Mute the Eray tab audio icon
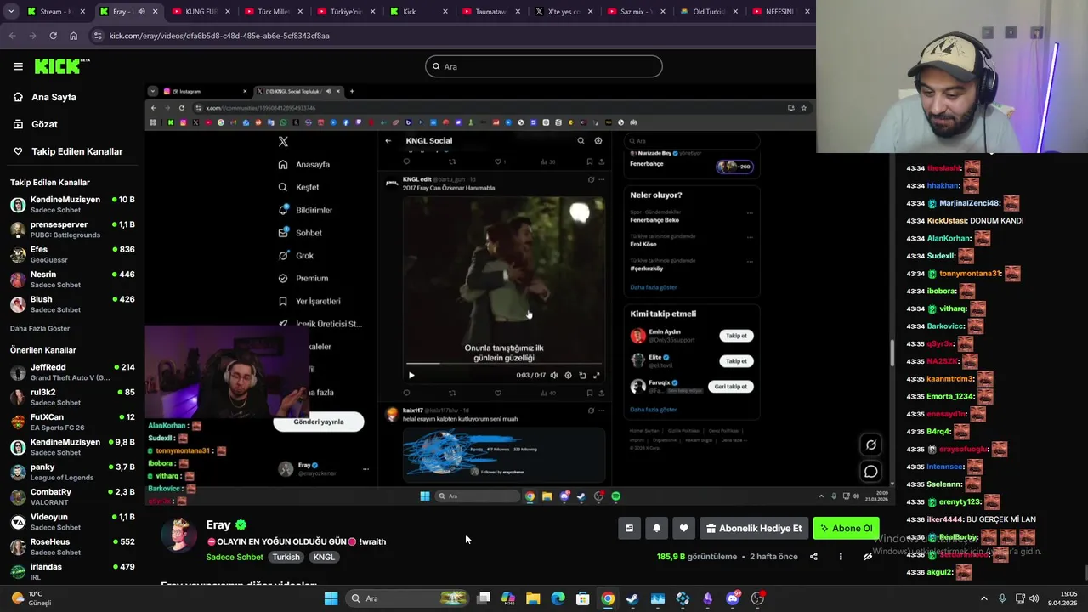1088x612 pixels. (141, 12)
